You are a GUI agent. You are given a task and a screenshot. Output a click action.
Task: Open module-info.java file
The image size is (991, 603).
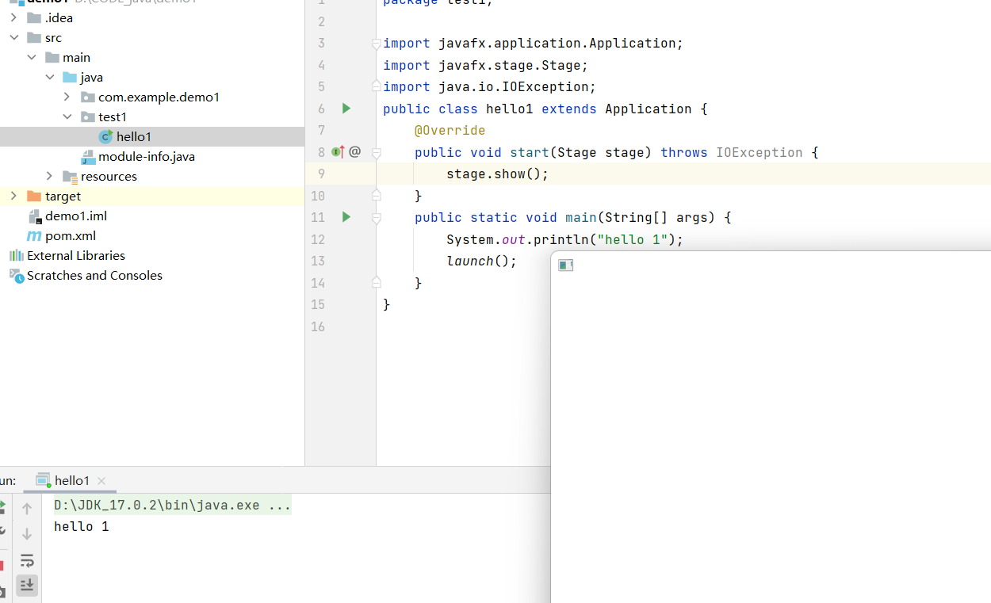point(152,156)
